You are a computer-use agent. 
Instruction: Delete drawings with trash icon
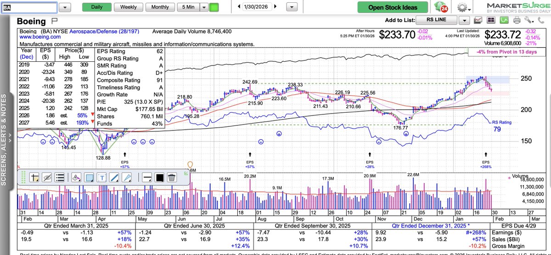coord(172,178)
